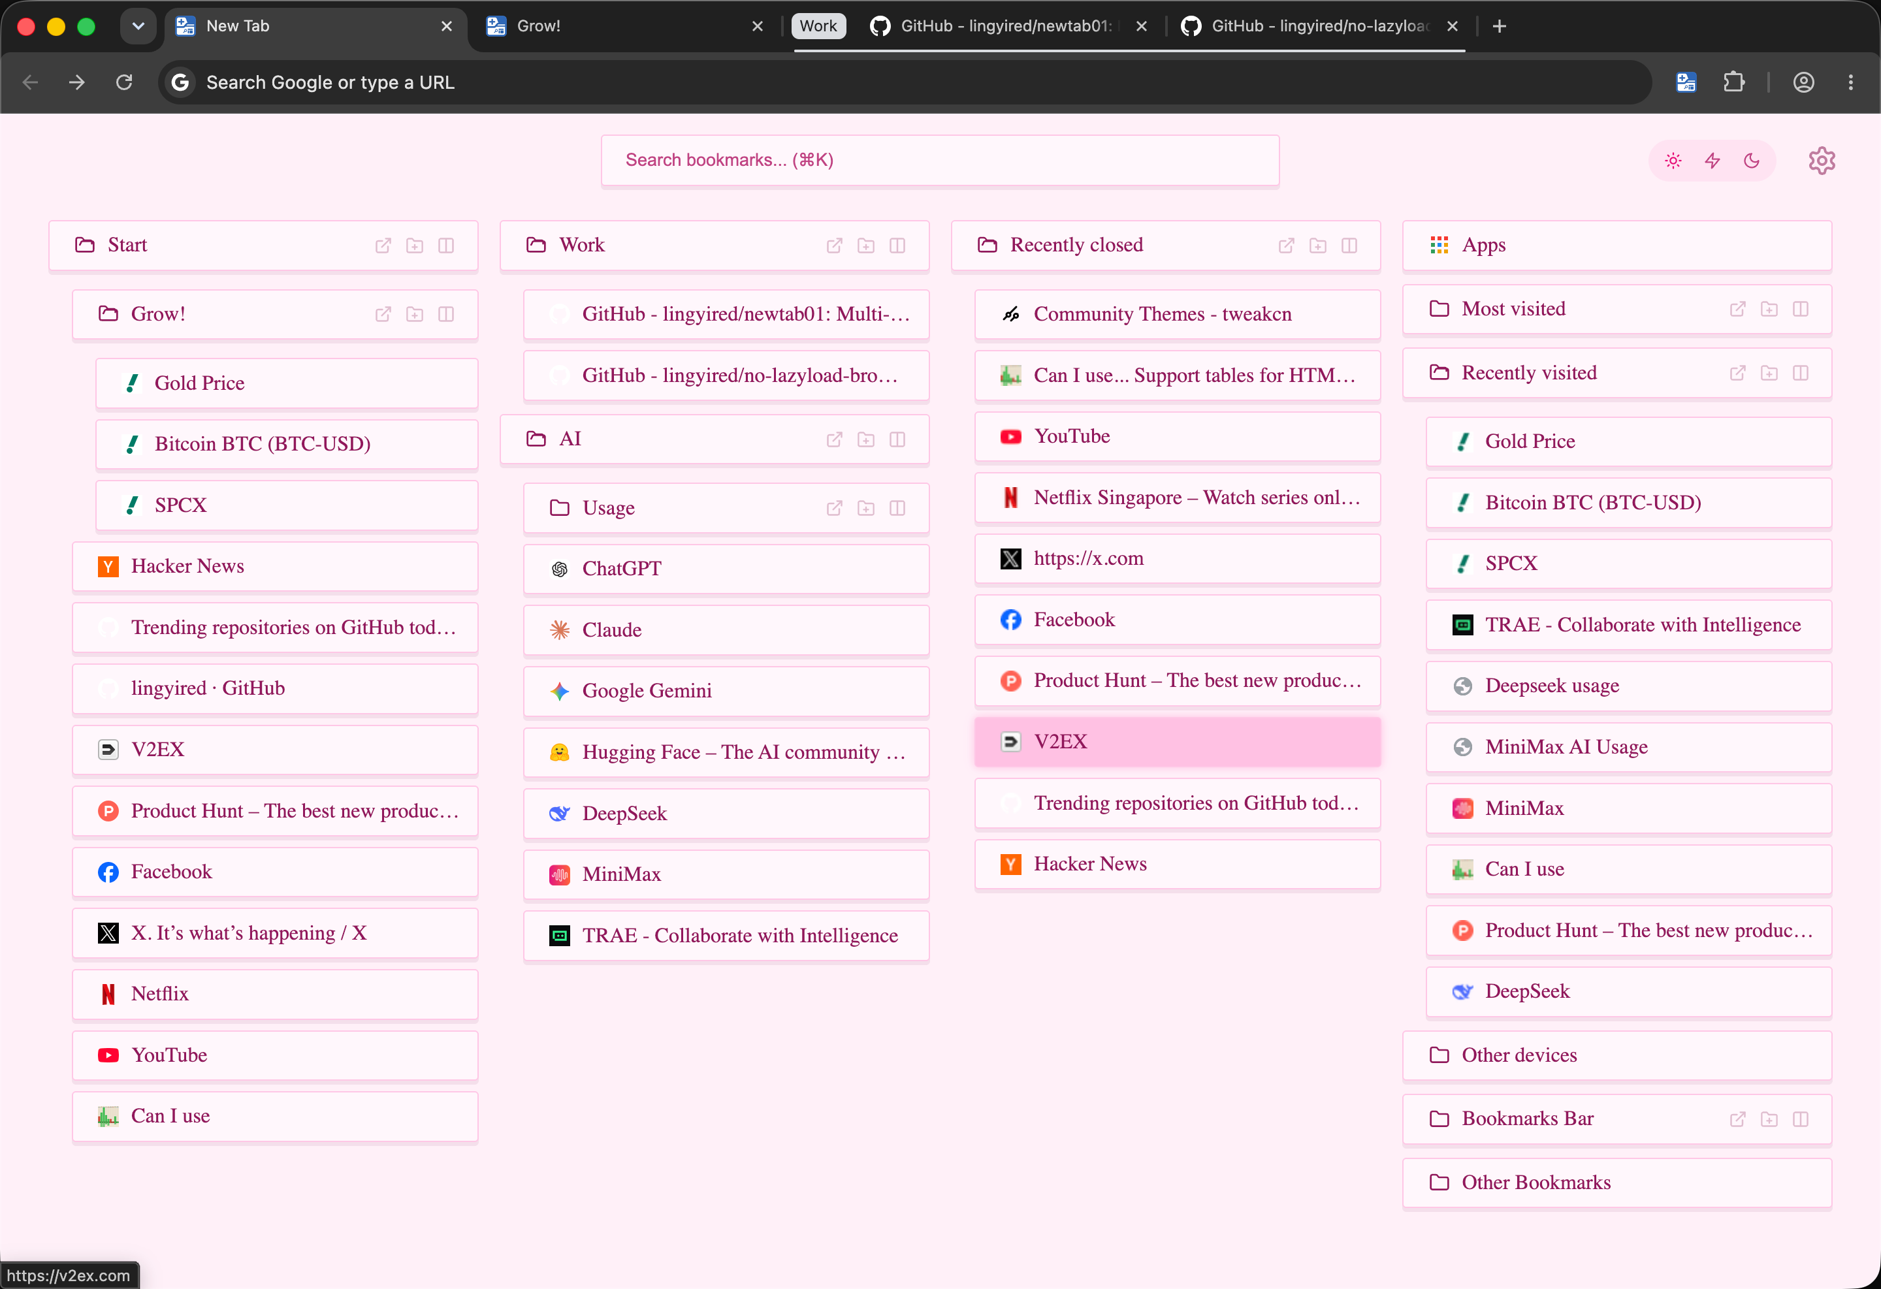Focus the Search Google or type a URL bar

tap(904, 82)
